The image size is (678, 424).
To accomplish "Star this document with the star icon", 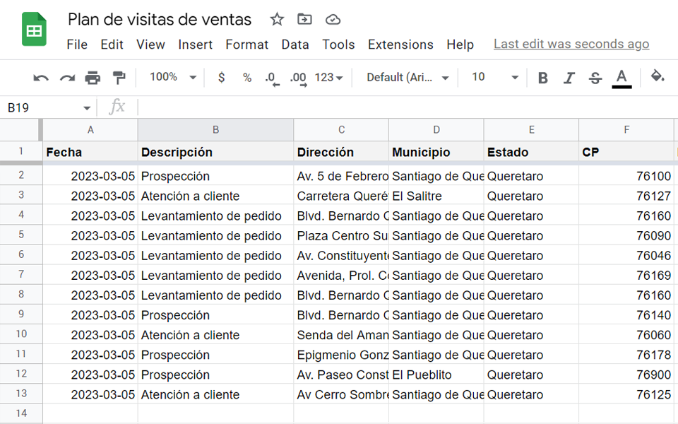I will [x=277, y=20].
